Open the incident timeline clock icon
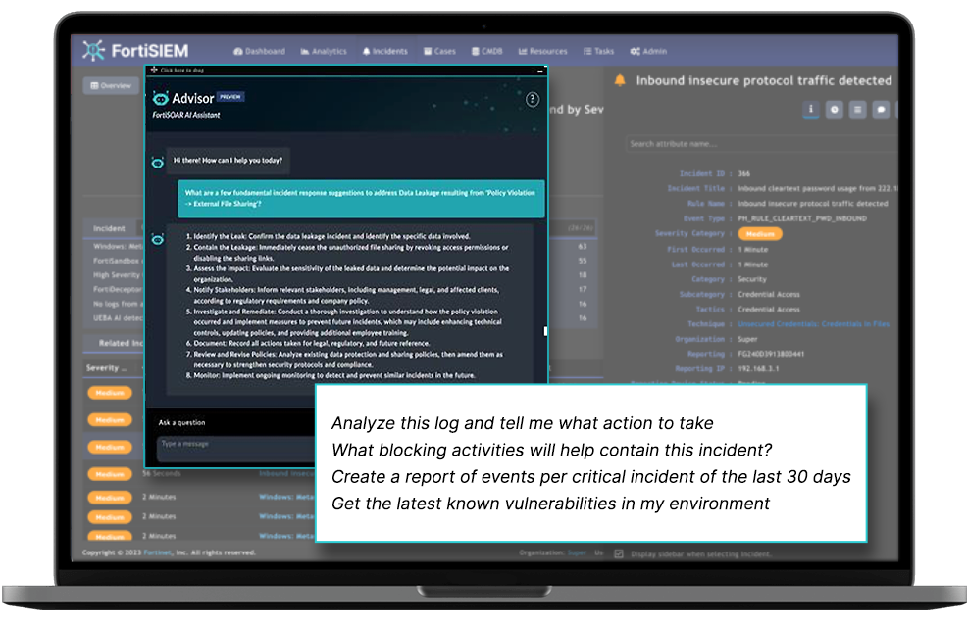The image size is (967, 624). 834,110
